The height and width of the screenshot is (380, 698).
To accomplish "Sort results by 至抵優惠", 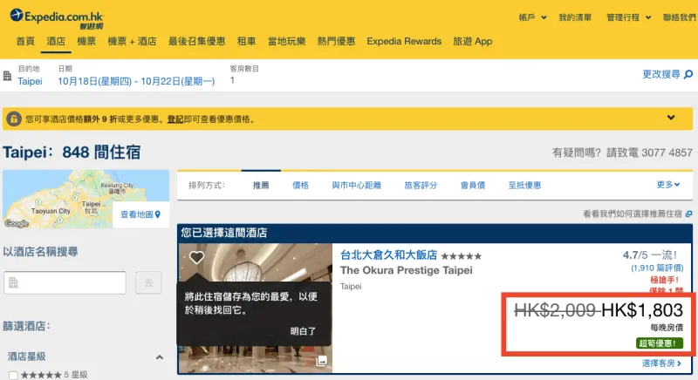I will (525, 186).
